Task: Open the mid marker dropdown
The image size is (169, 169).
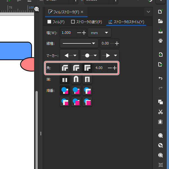Action: tap(90, 55)
